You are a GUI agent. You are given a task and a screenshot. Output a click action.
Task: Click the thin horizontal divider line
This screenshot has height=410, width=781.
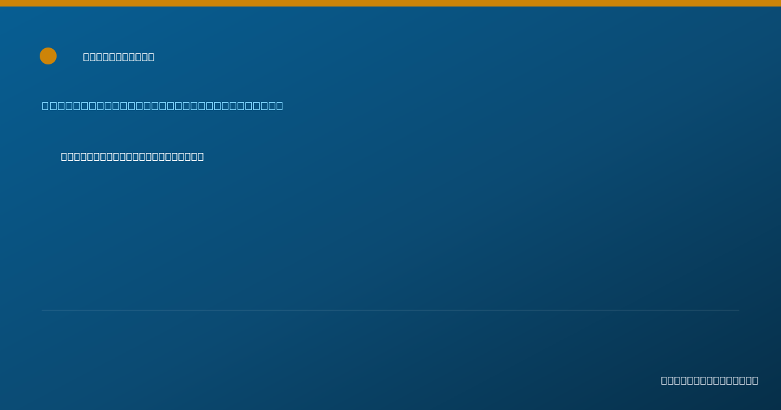390,310
